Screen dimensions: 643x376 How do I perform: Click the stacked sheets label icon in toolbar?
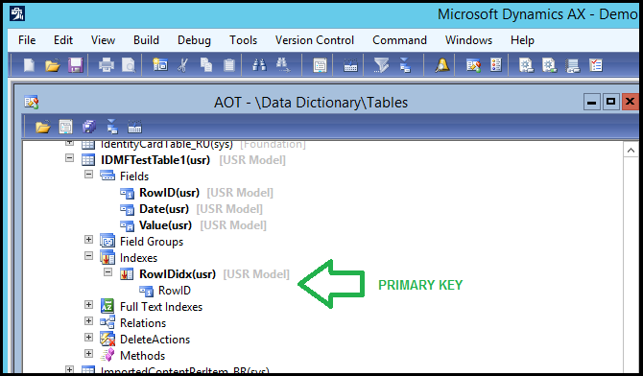click(573, 65)
